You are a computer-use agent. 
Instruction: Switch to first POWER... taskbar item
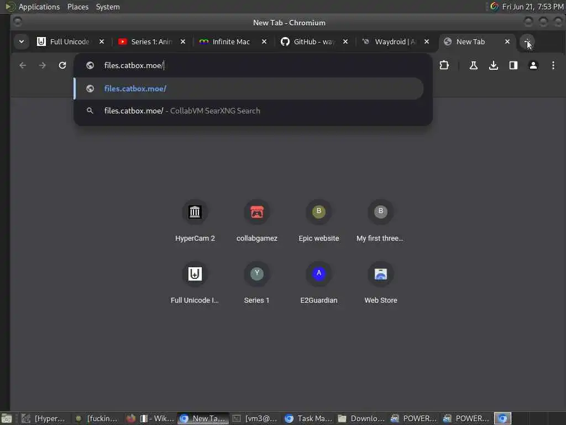click(x=413, y=418)
